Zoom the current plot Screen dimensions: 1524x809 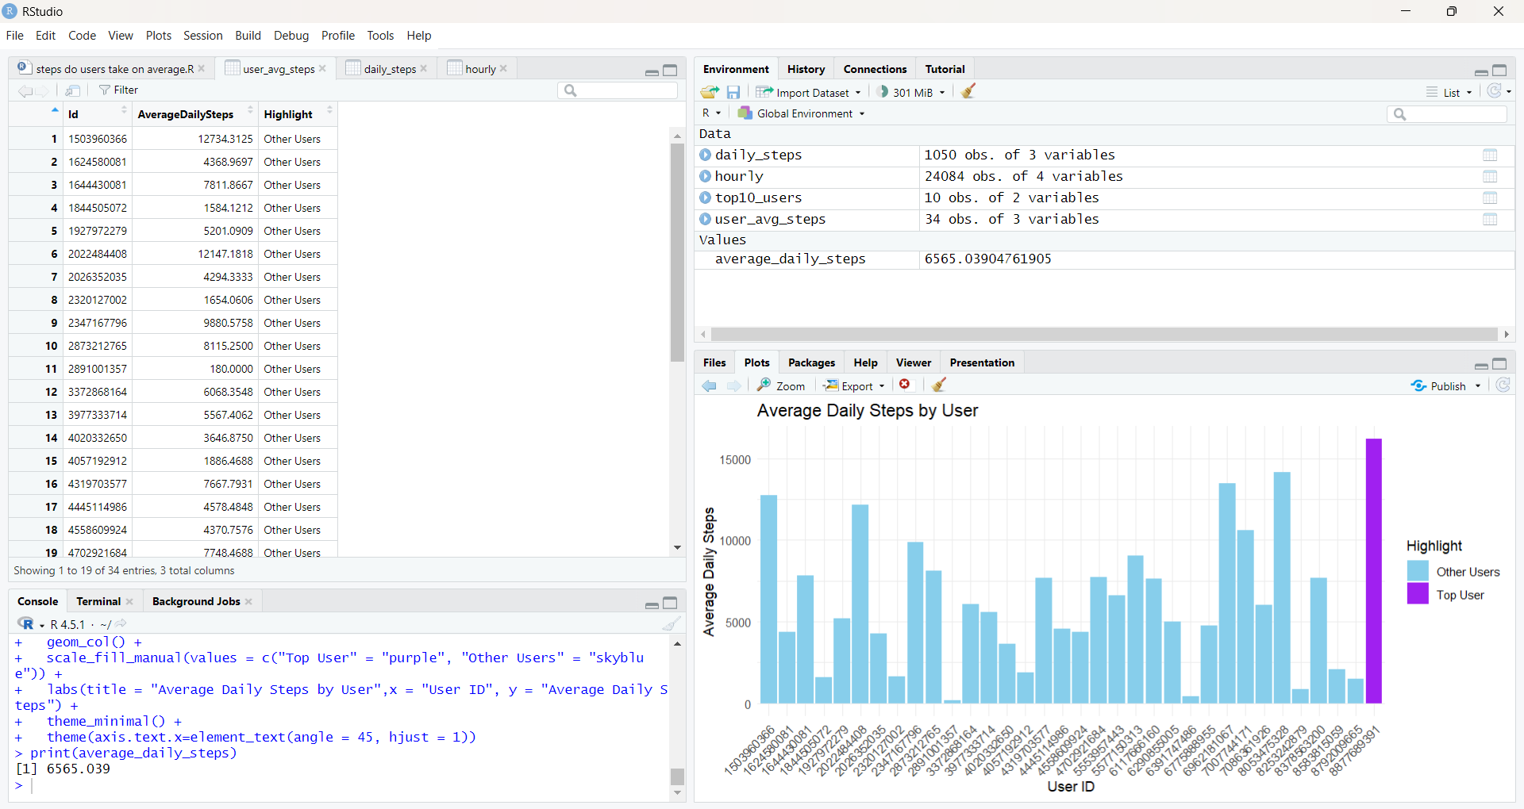781,385
